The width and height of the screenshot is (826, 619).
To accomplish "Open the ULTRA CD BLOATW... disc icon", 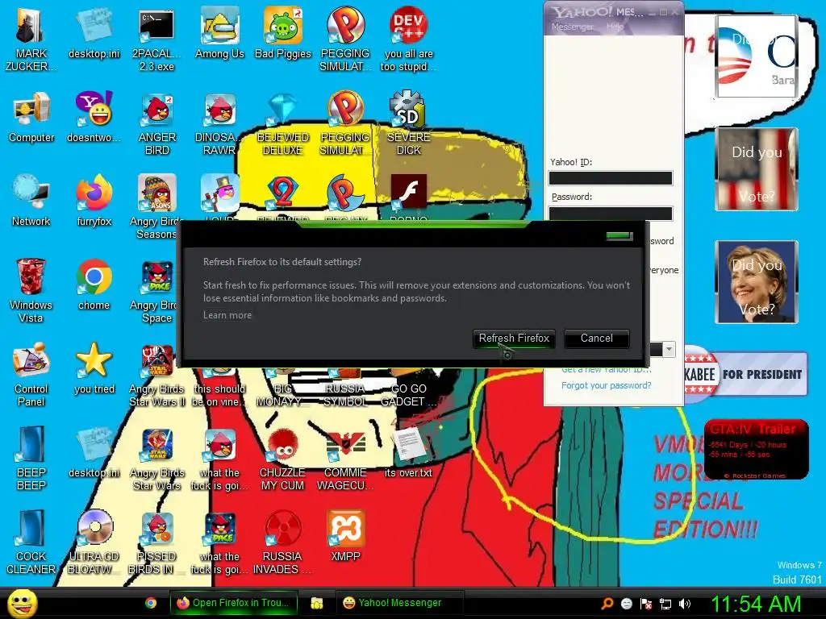I will click(x=94, y=542).
